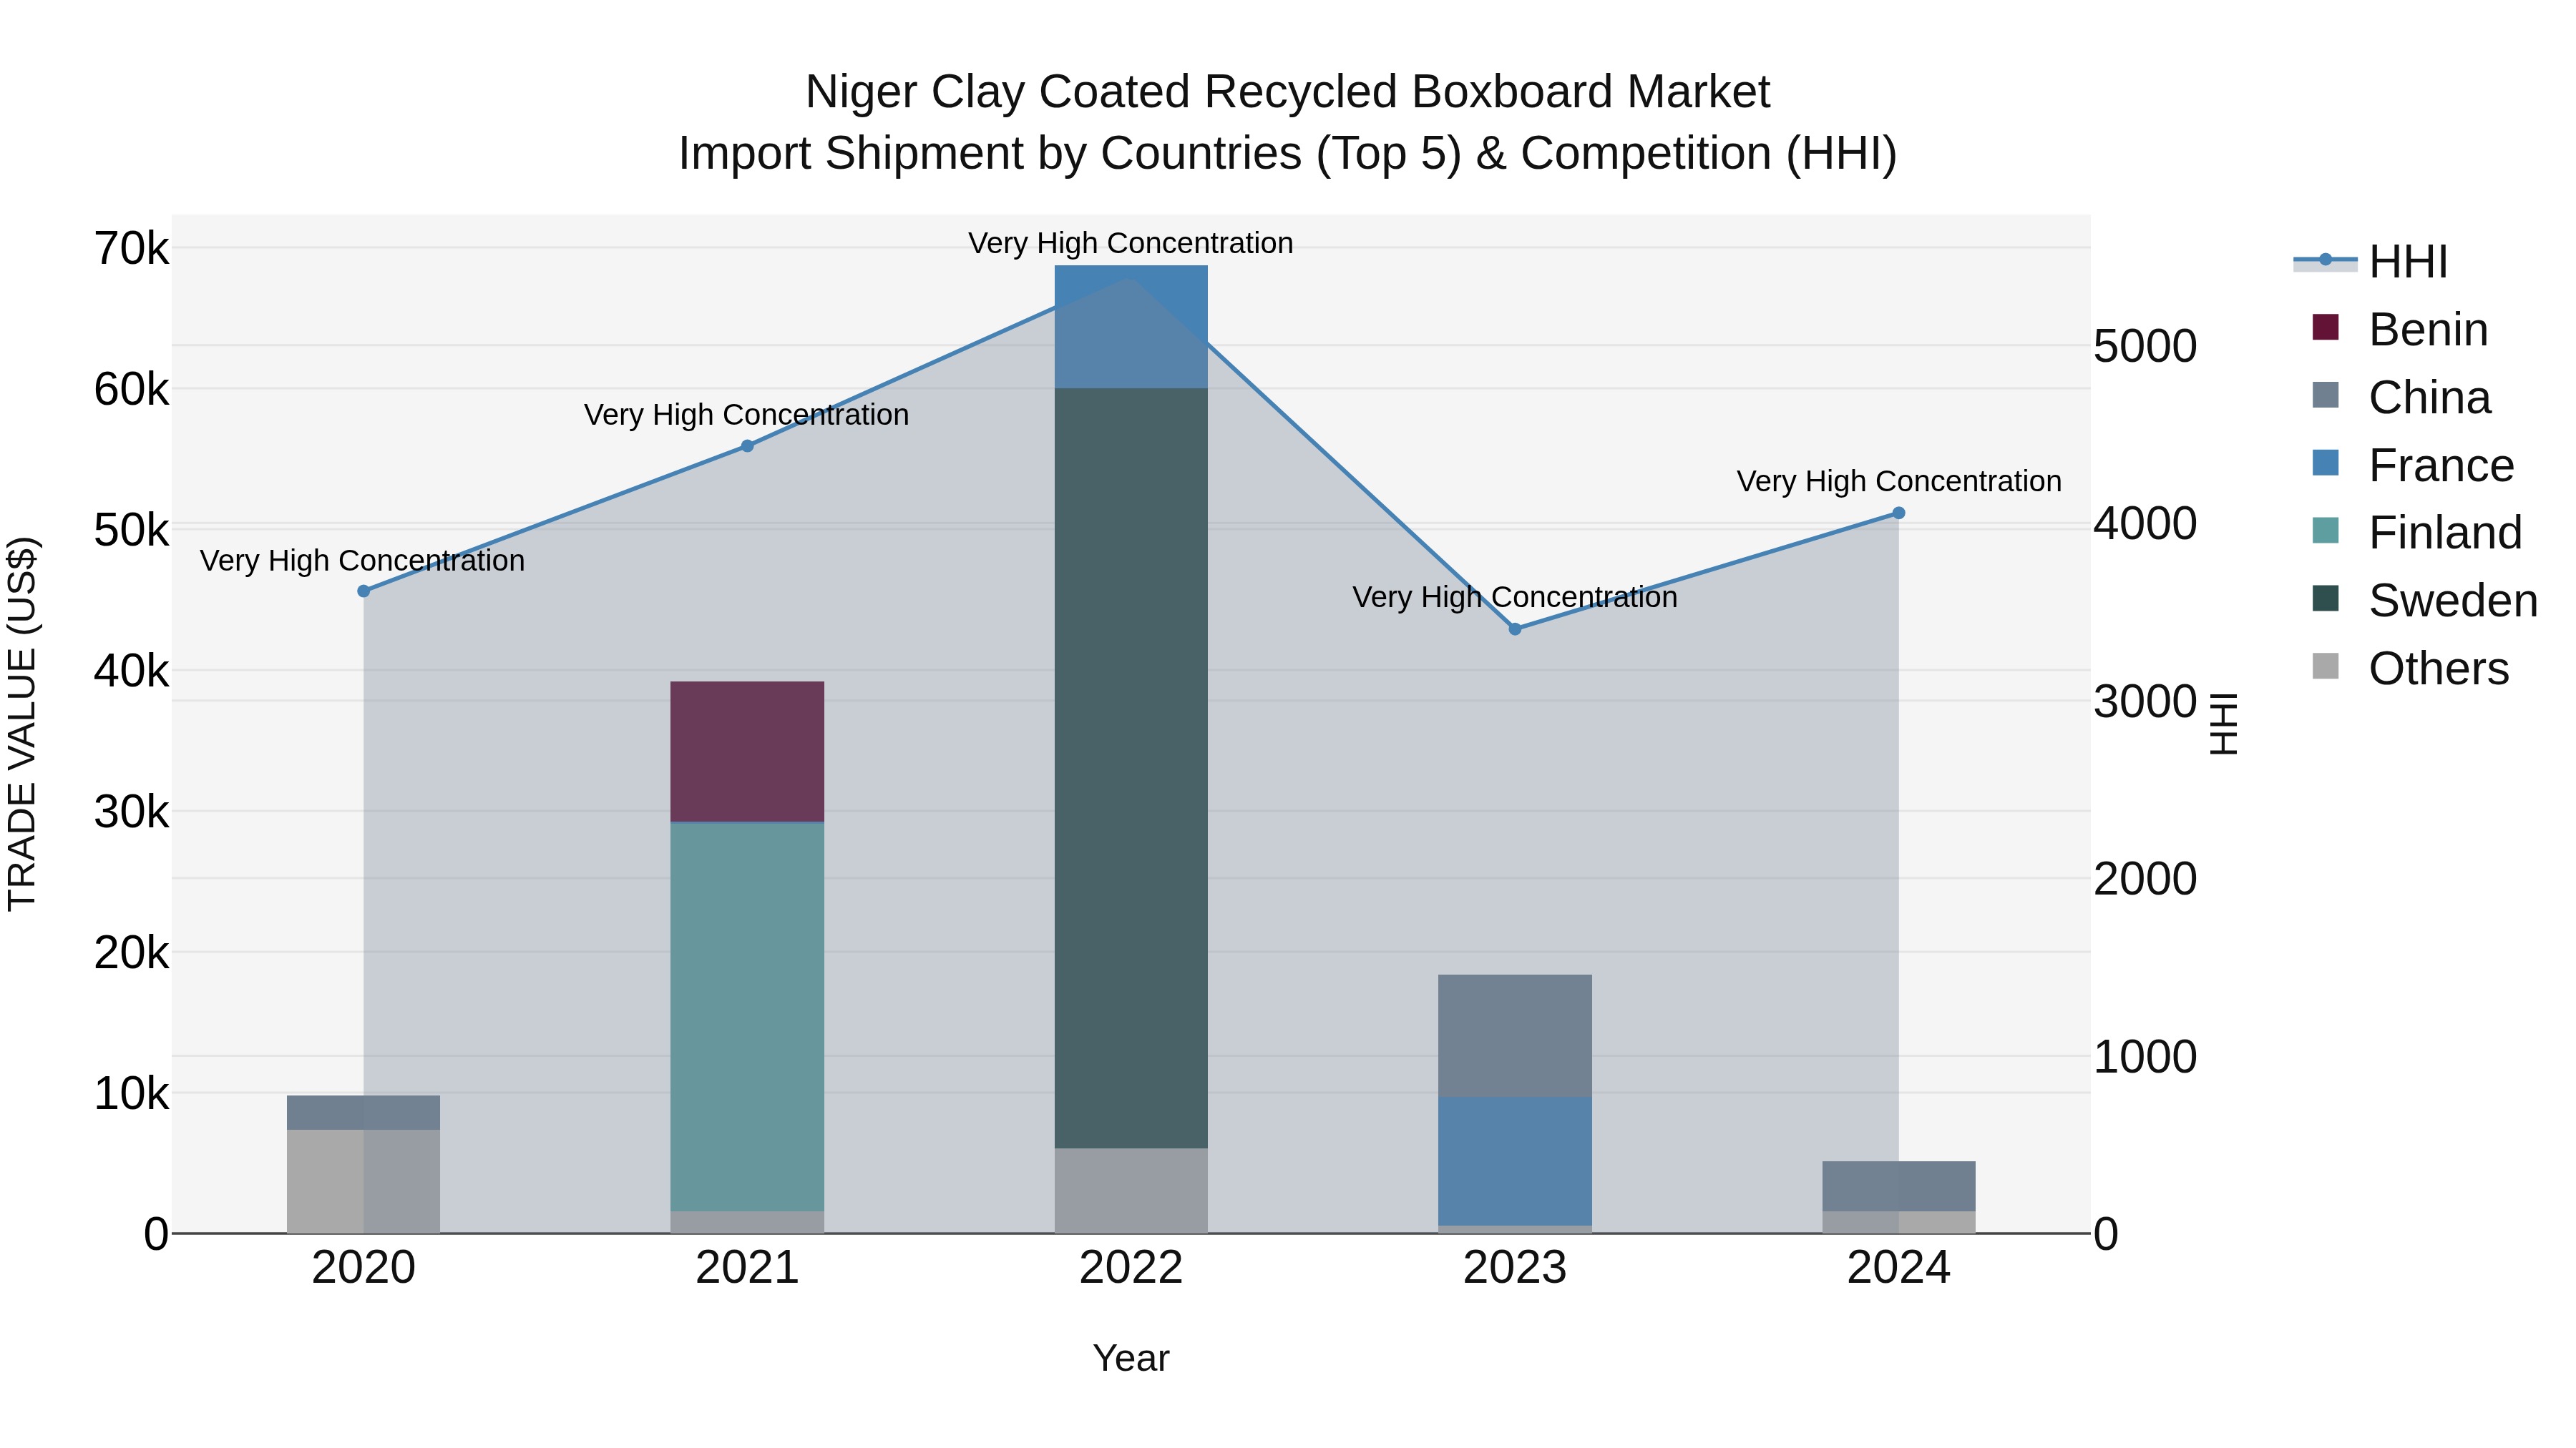2576x1448 pixels.
Task: Click the China bar segment in 2020
Action: tap(364, 1113)
